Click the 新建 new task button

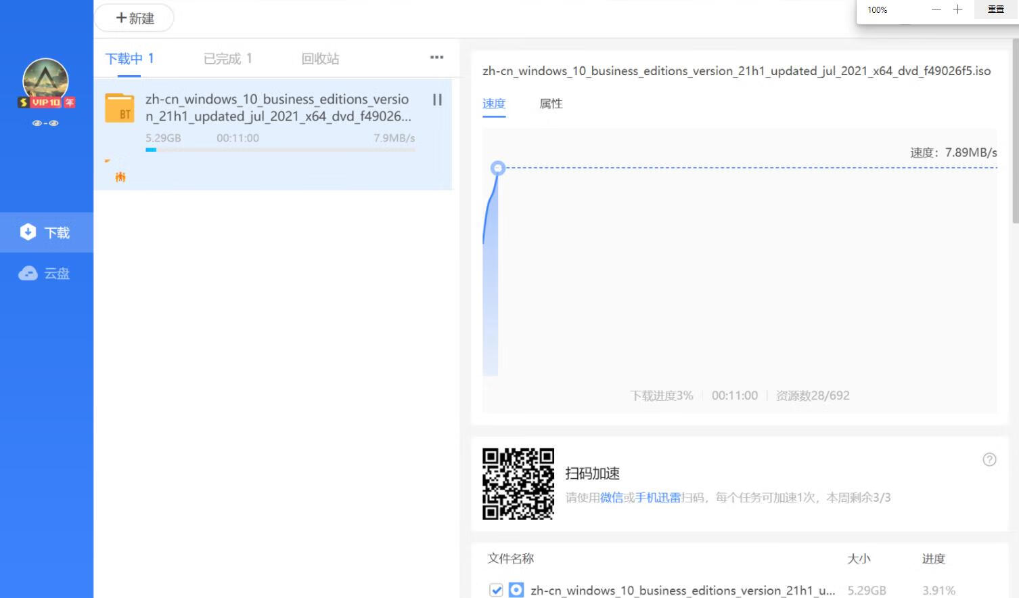coord(135,18)
